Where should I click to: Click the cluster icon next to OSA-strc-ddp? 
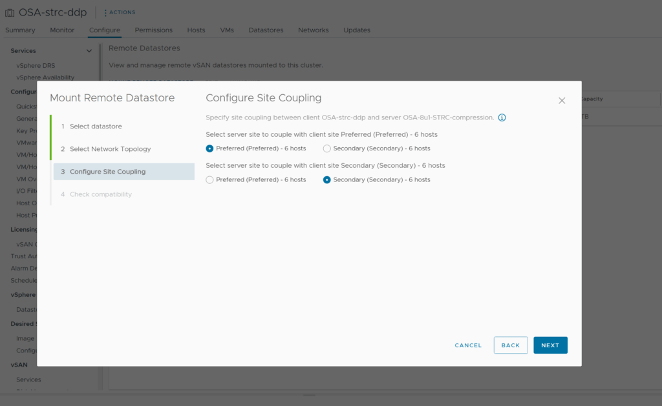point(10,12)
